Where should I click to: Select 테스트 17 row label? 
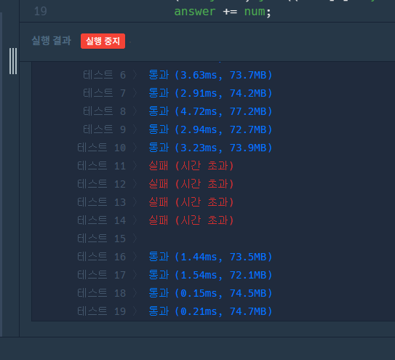(102, 275)
